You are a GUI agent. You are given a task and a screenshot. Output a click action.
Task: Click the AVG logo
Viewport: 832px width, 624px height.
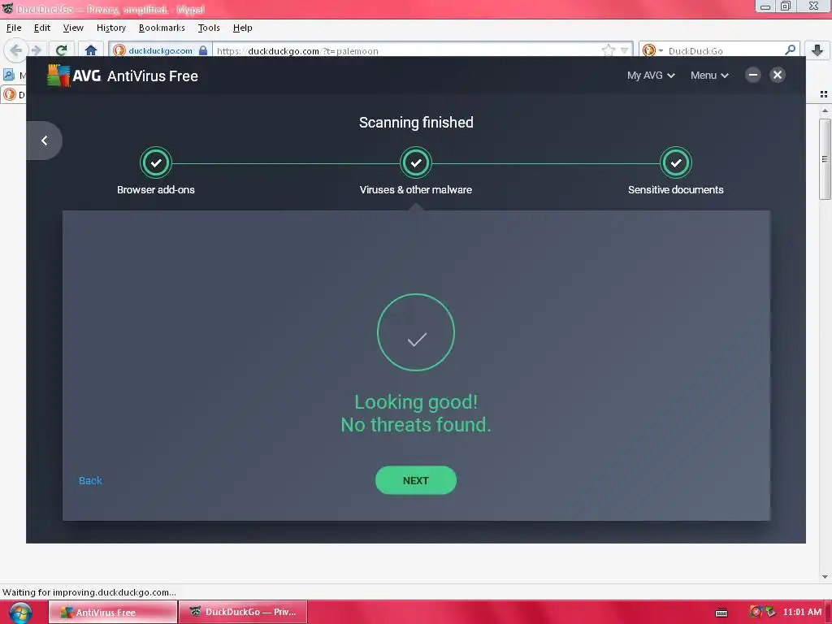pyautogui.click(x=74, y=76)
